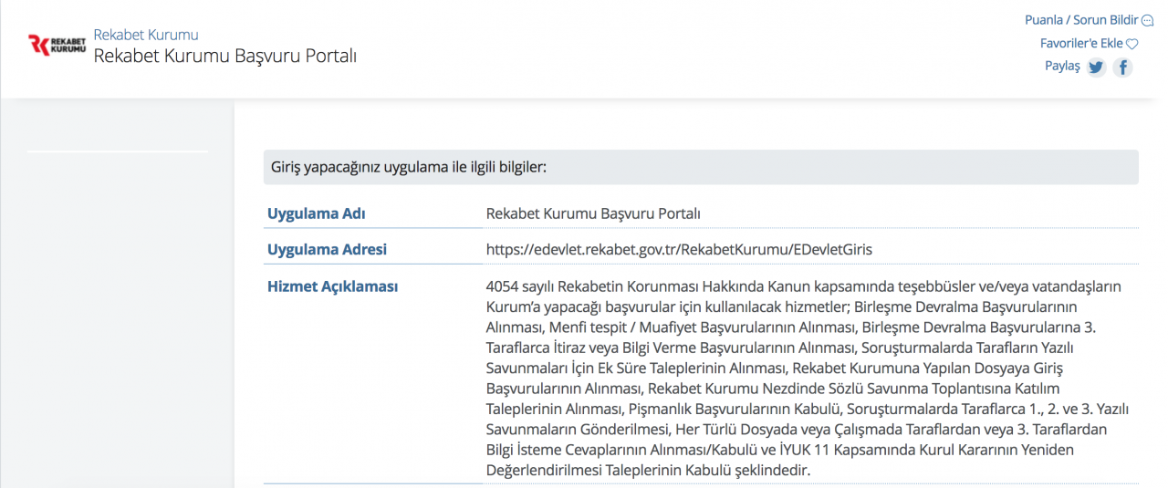Share the page on Twitter
This screenshot has width=1168, height=488.
1096,67
